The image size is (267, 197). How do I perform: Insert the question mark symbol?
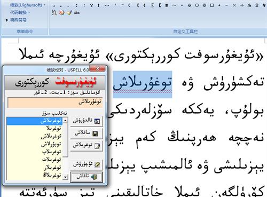(91, 5)
